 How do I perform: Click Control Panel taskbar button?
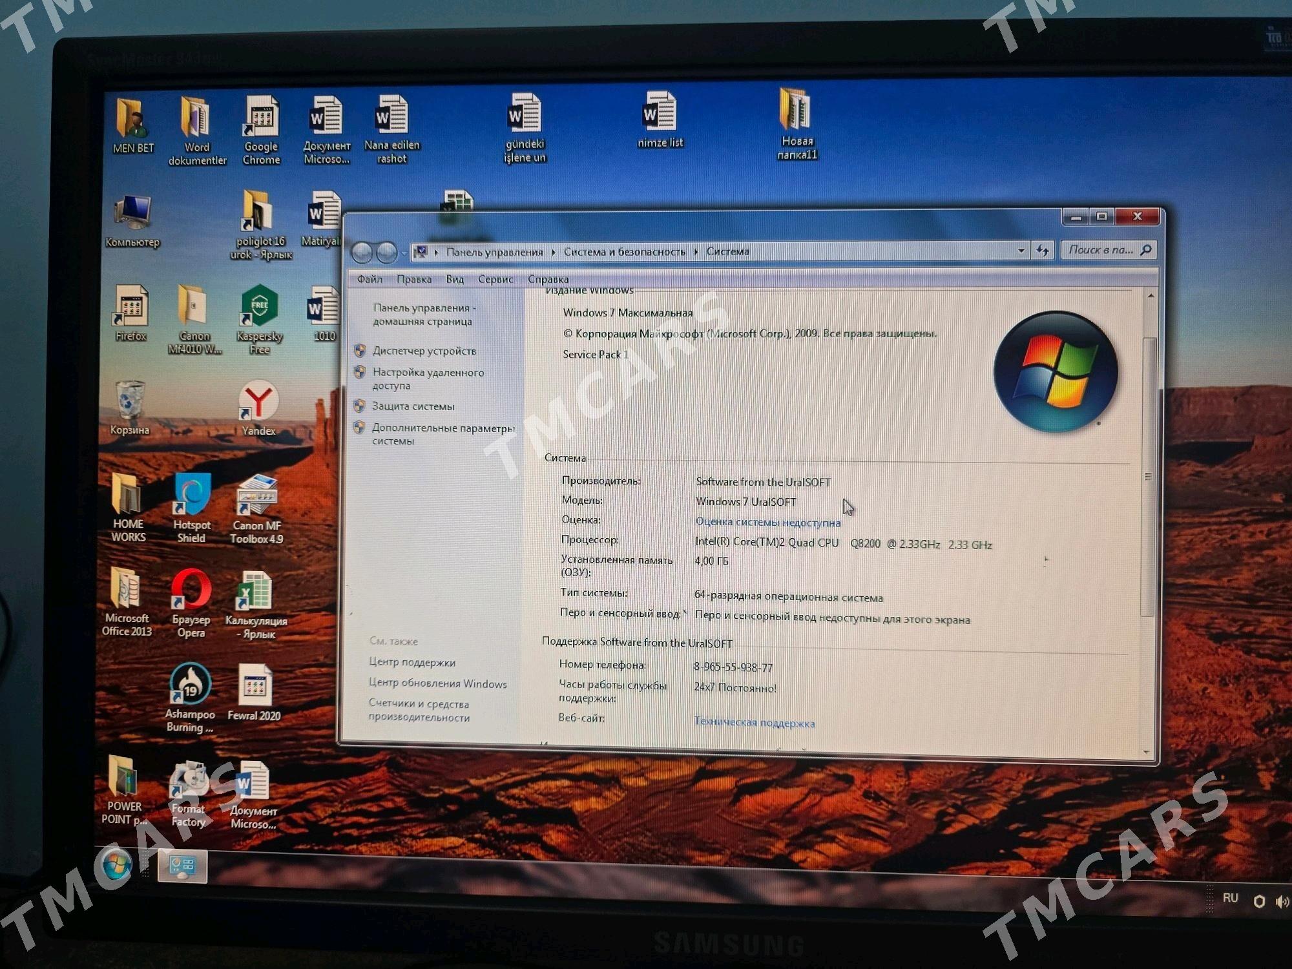pos(182,866)
